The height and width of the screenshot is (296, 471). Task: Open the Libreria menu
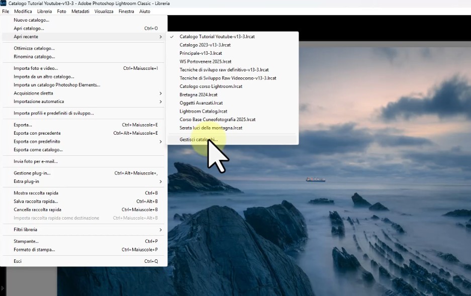click(44, 12)
